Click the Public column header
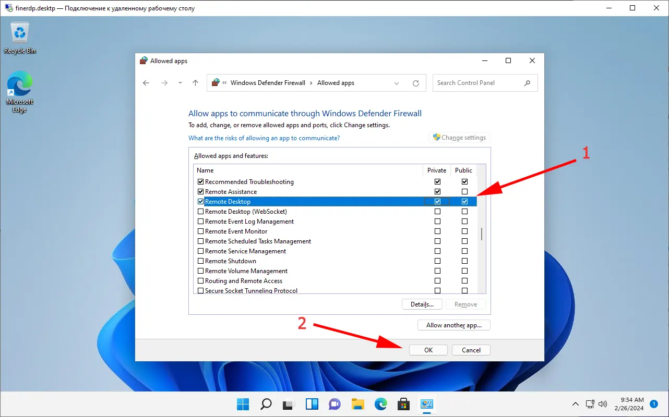The width and height of the screenshot is (669, 417). 463,170
